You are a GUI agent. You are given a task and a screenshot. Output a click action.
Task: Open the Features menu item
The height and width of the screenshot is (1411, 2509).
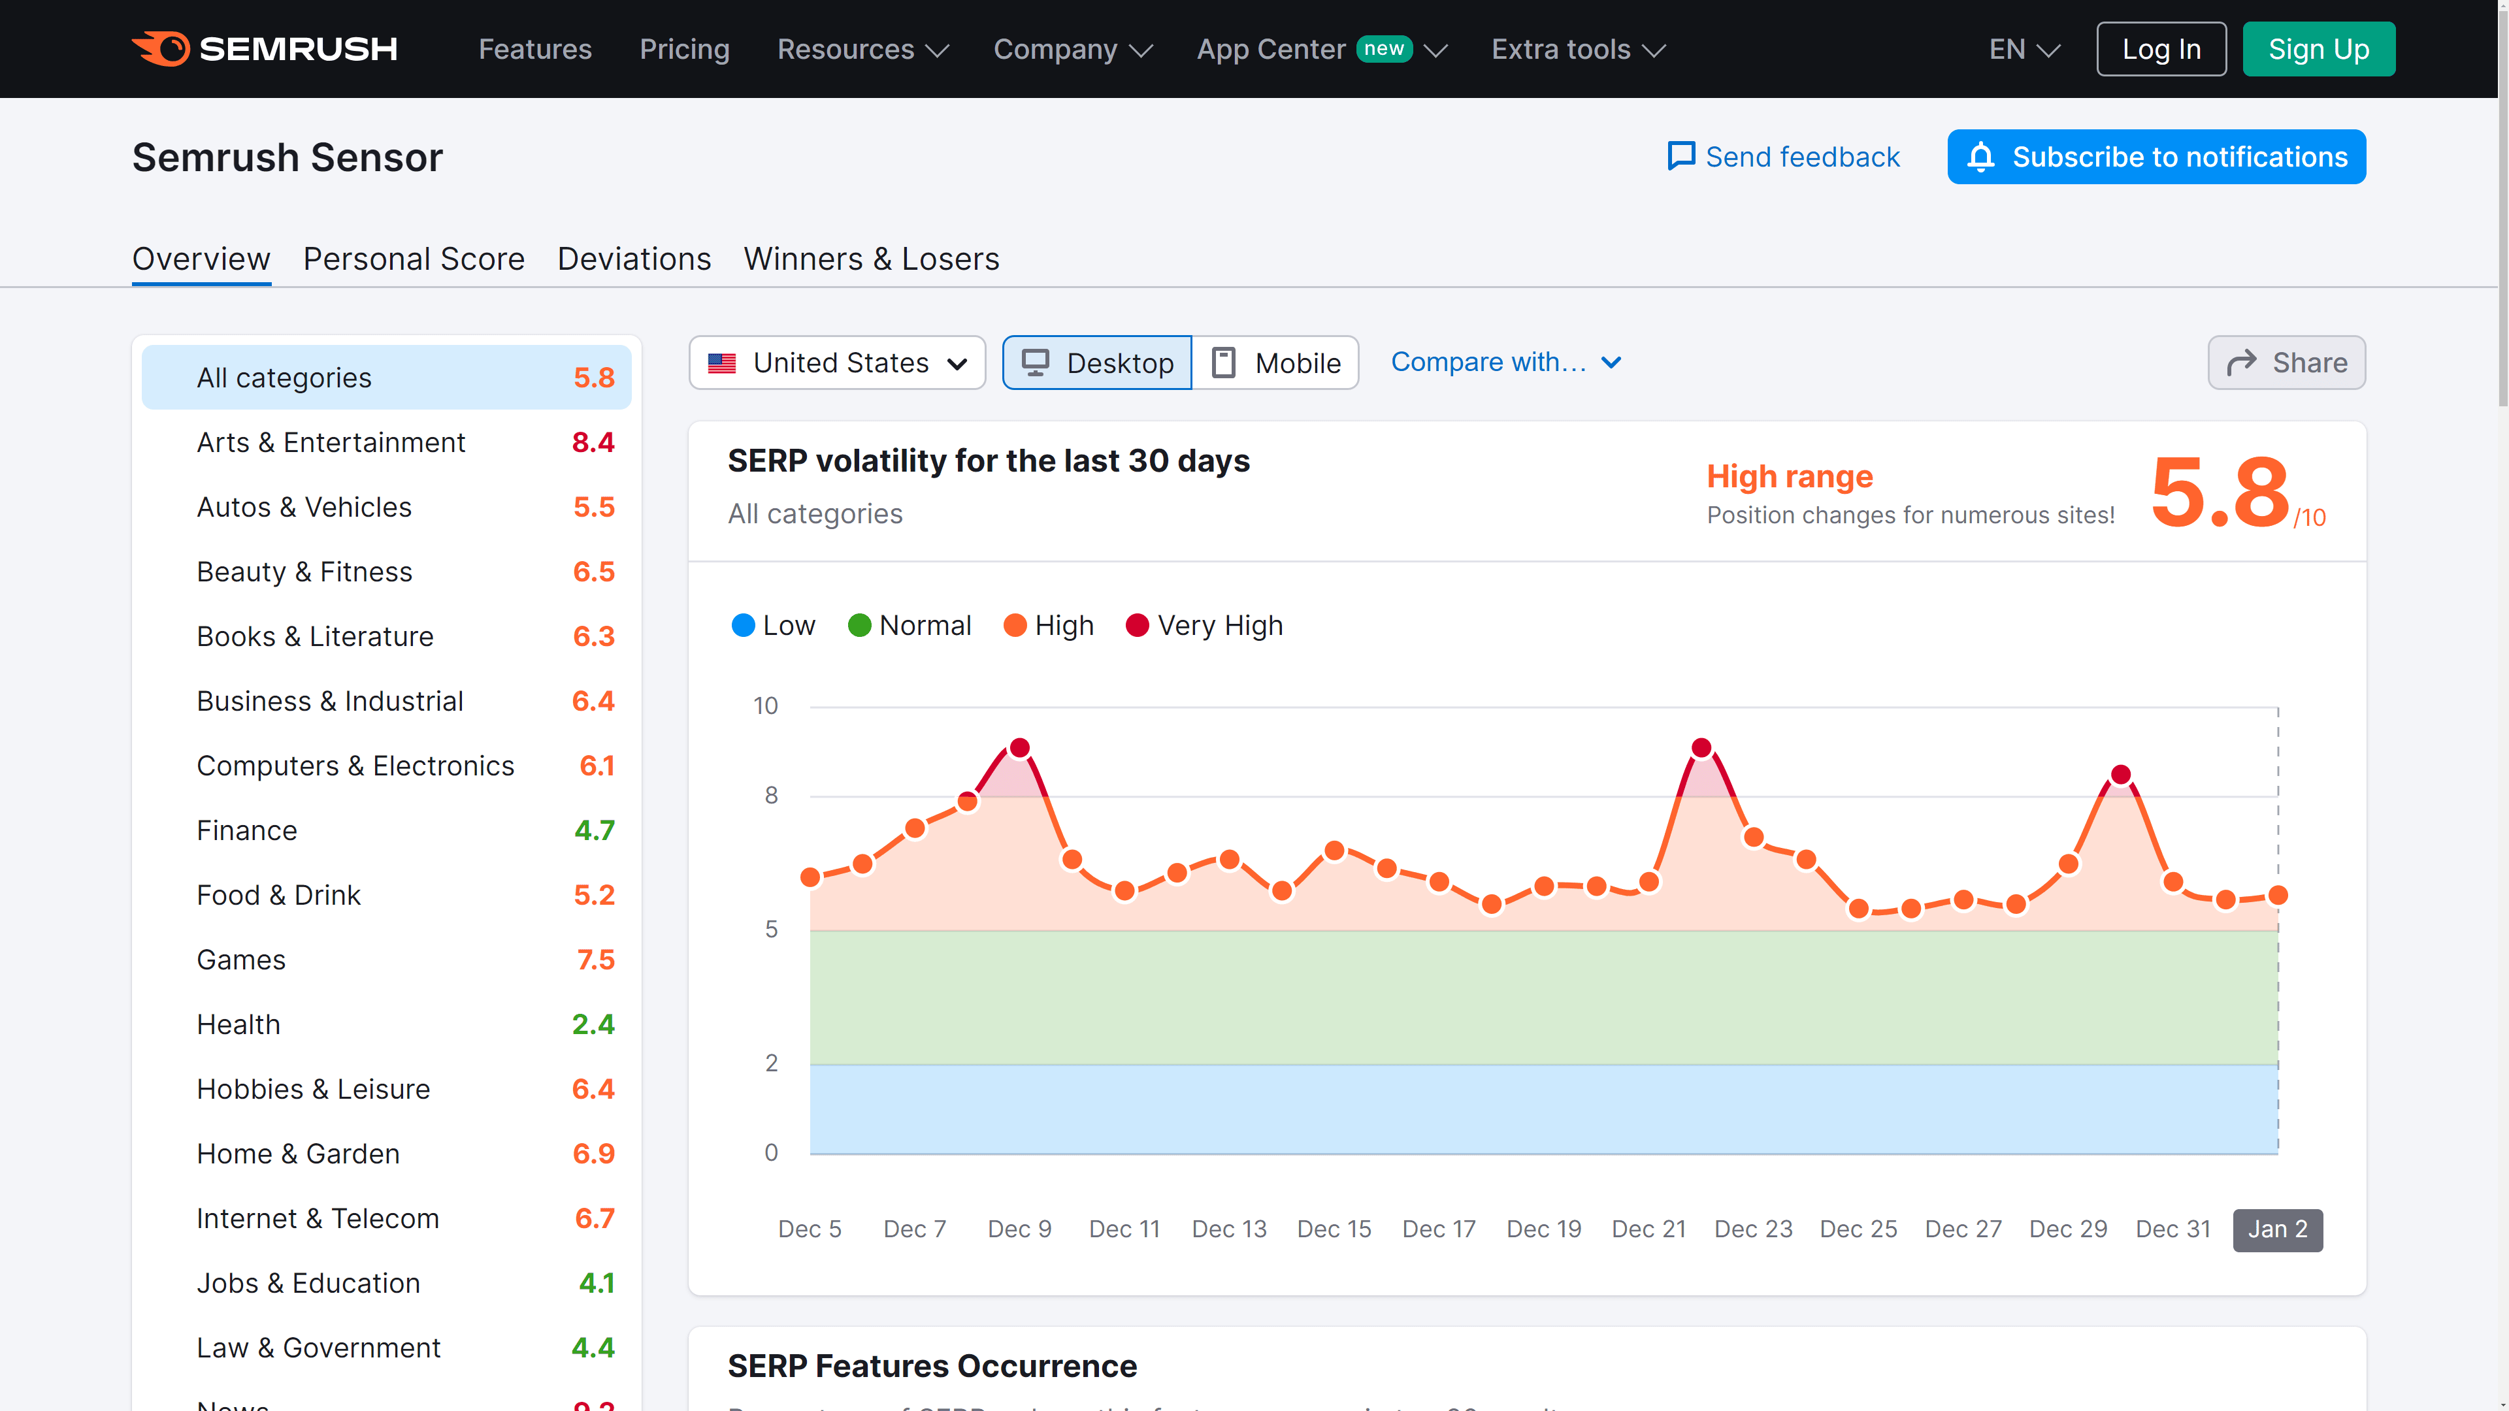point(534,49)
